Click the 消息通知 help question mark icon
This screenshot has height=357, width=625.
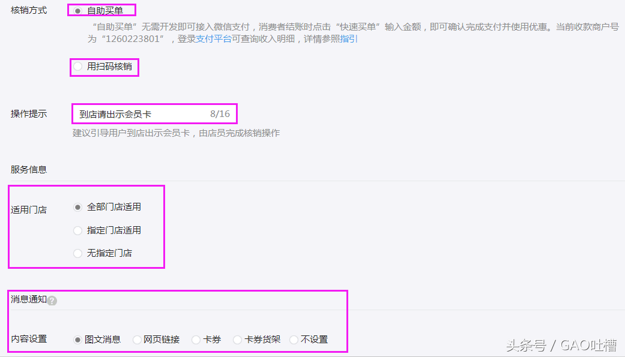coord(52,301)
